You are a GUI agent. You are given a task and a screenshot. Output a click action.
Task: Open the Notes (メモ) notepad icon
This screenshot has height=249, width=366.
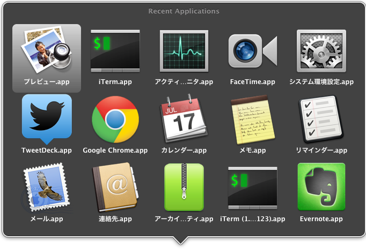tap(253, 119)
